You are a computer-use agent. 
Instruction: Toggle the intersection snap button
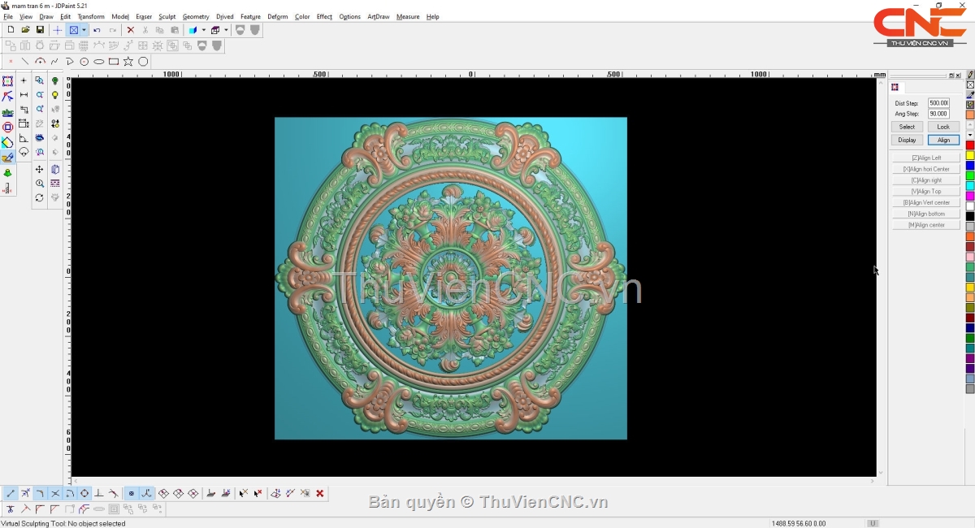[55, 493]
